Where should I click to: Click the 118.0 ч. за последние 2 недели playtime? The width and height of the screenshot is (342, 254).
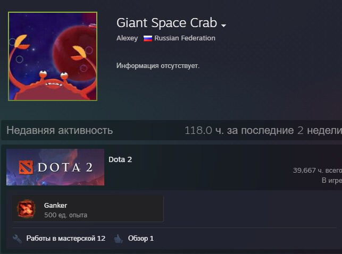(x=263, y=131)
